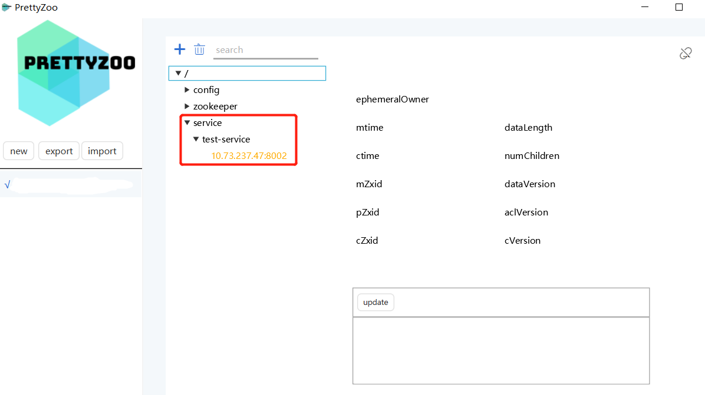The image size is (705, 395).
Task: Click the disconnect link icon
Action: pos(685,54)
